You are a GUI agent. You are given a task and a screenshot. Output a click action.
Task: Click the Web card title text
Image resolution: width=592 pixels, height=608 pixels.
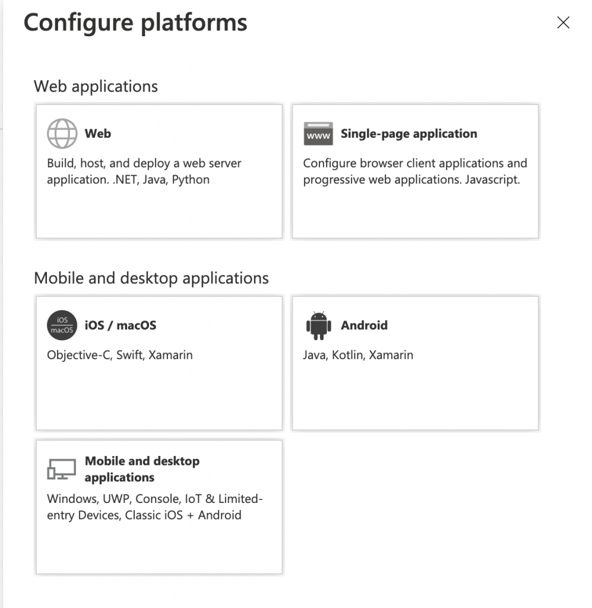click(98, 134)
